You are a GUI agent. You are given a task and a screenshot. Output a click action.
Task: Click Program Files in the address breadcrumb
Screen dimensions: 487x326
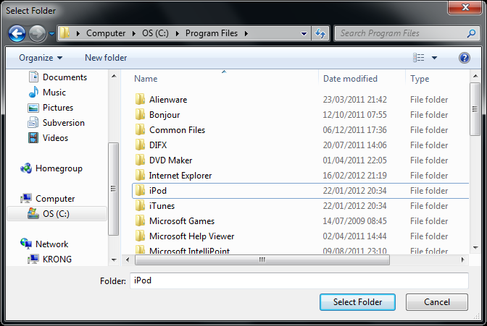pos(212,33)
